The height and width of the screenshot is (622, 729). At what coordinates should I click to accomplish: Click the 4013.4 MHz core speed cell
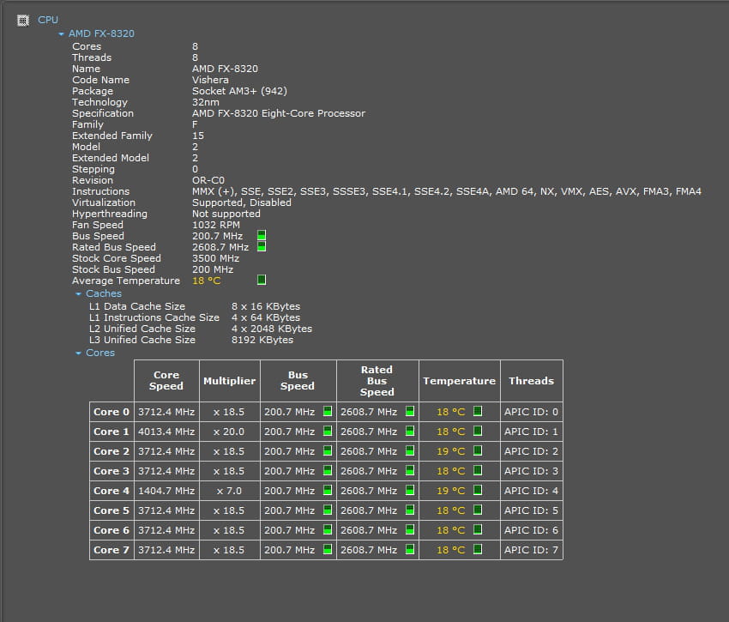[x=166, y=432]
